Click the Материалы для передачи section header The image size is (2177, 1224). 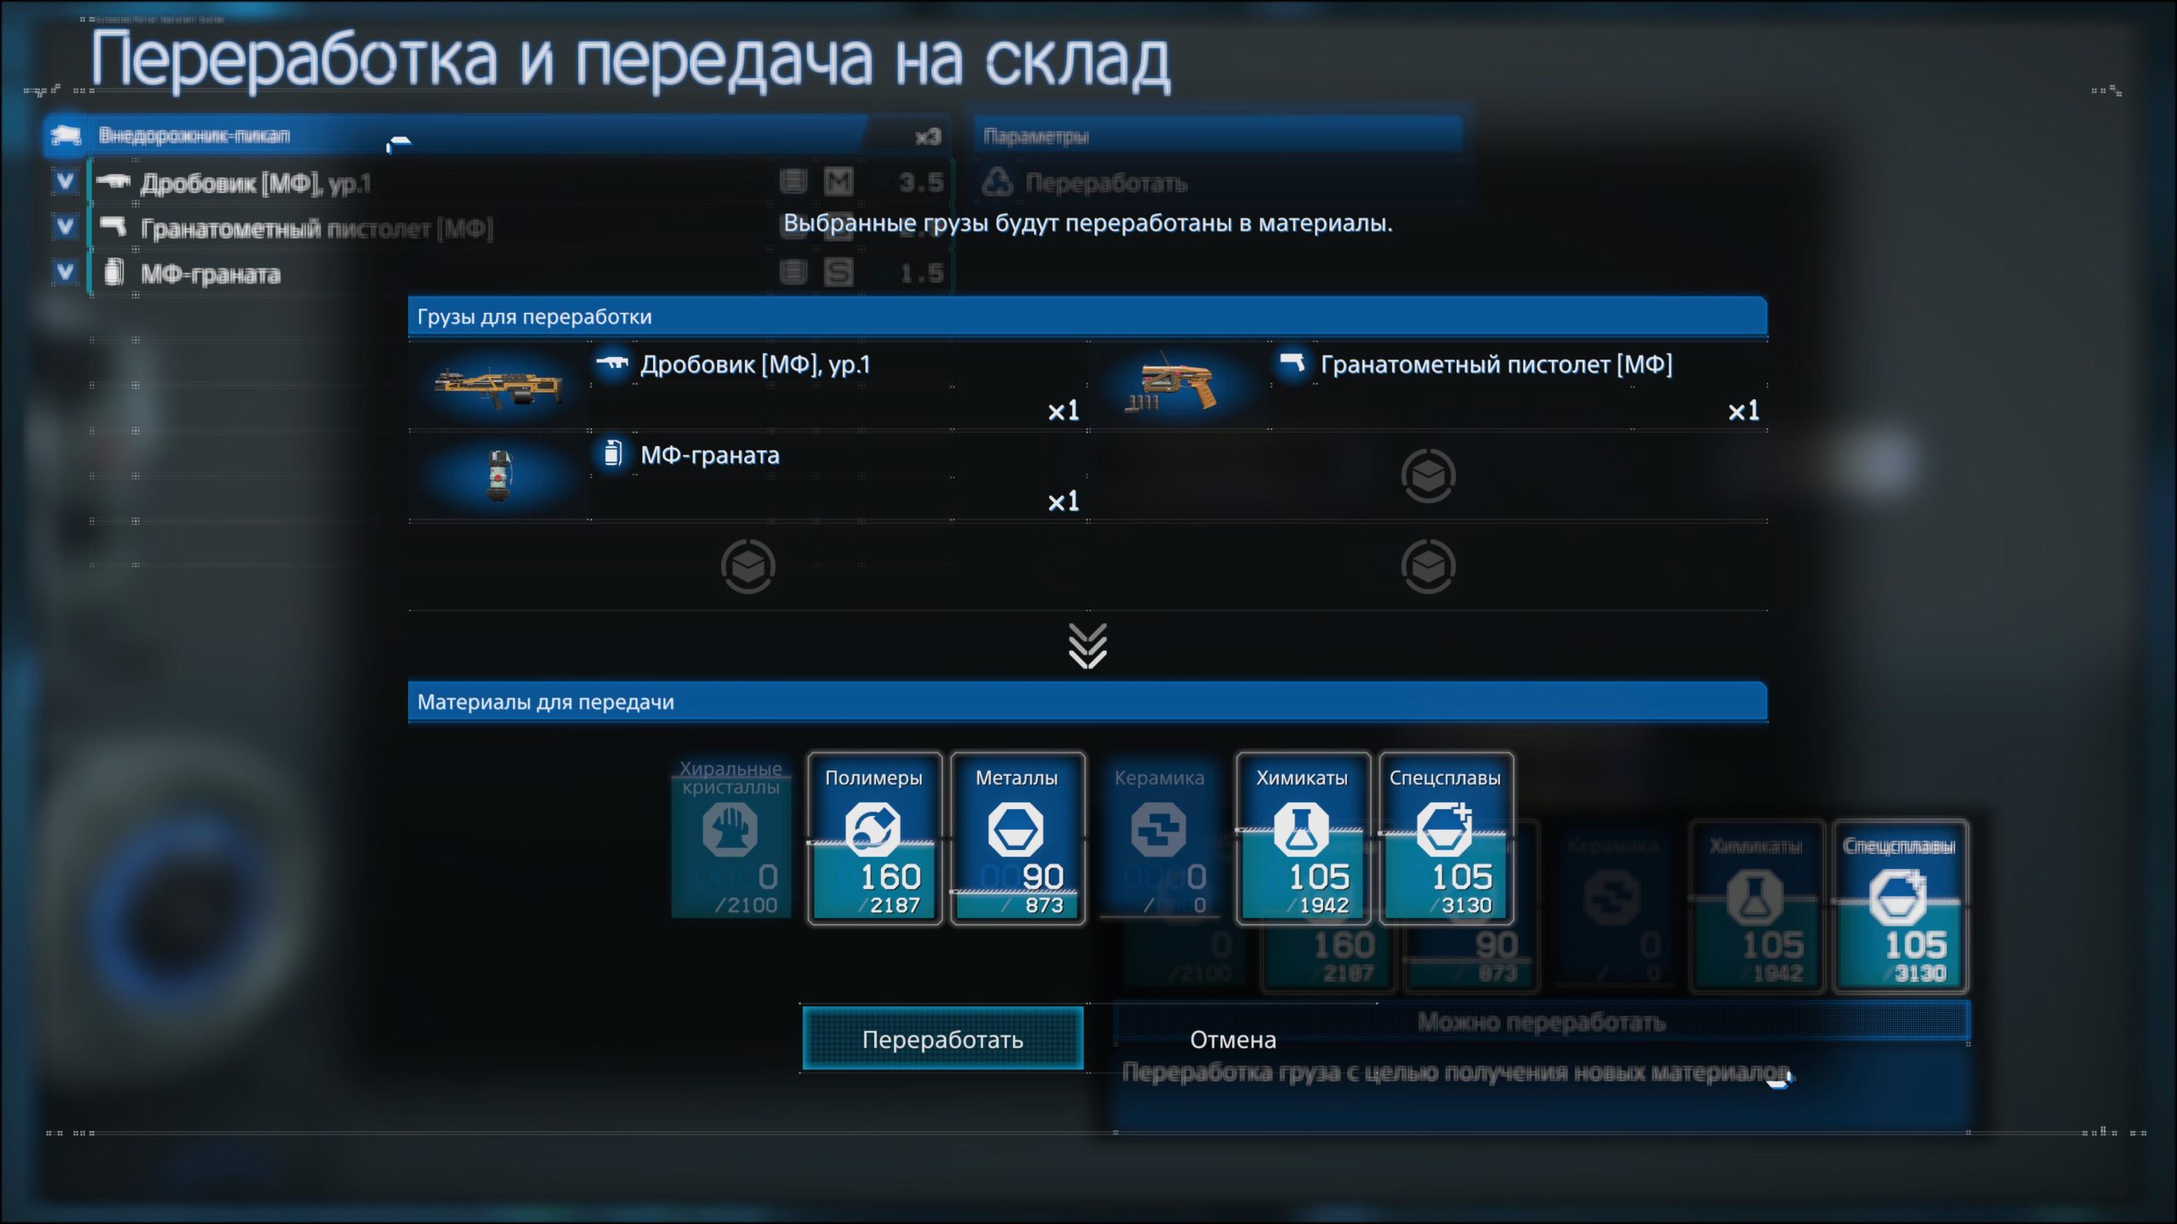coord(1088,701)
